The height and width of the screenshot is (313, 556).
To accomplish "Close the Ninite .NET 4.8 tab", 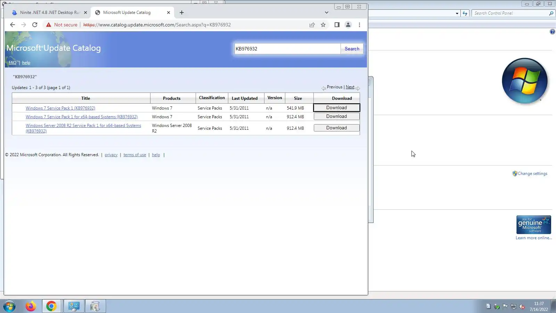I will pos(85,13).
